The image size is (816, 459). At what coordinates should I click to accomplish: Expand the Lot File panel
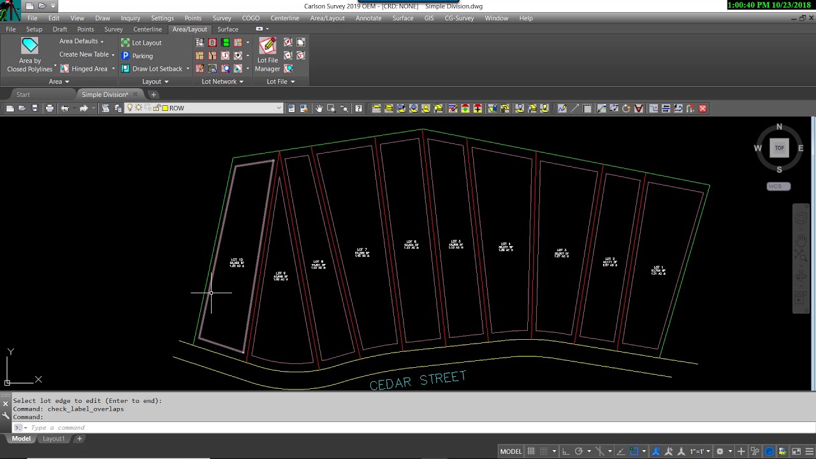point(280,82)
